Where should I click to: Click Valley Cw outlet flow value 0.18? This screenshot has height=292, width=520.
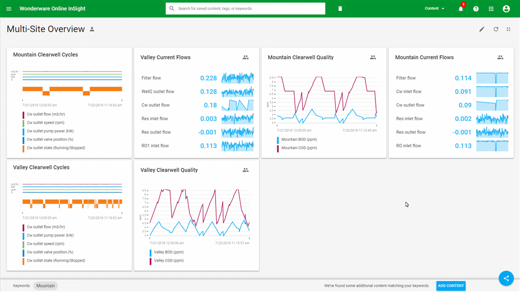point(210,105)
